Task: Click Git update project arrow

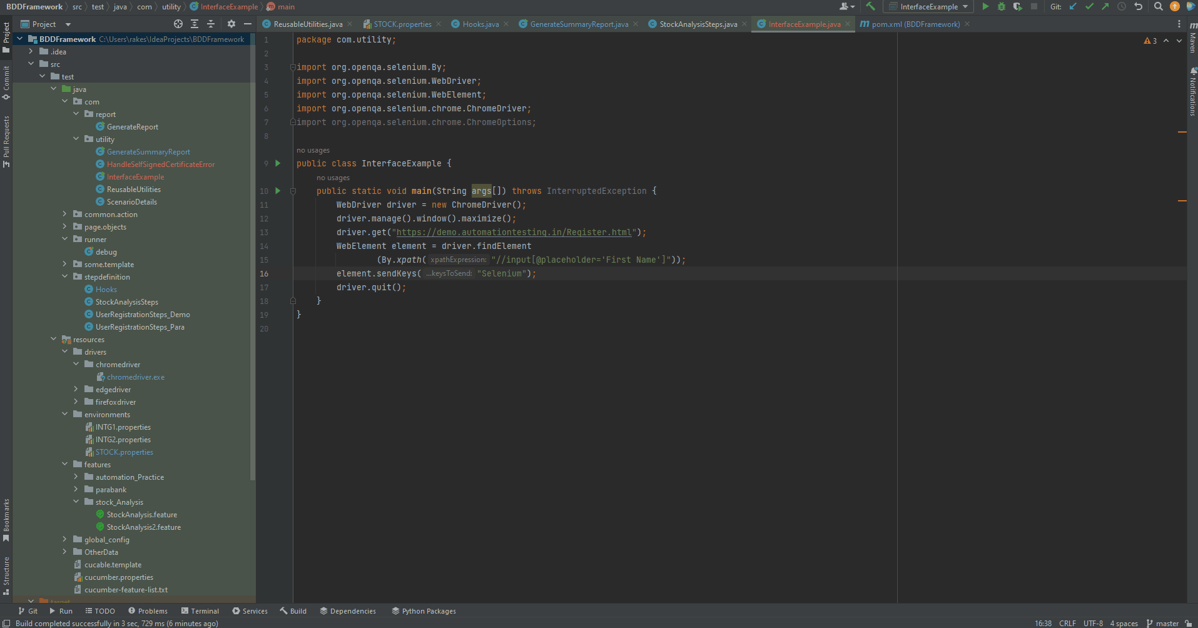Action: tap(1073, 7)
